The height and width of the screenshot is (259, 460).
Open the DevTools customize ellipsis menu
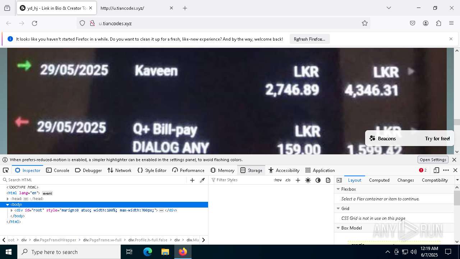[x=446, y=170]
